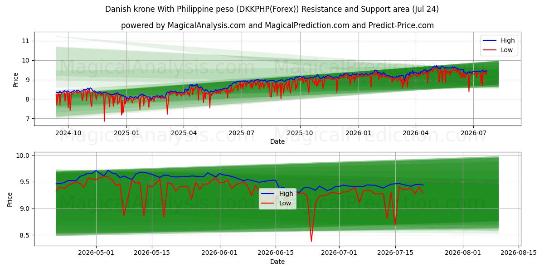The image size is (544, 272).
Task: Click the '2026-01' date label on top chart
Action: coord(358,133)
